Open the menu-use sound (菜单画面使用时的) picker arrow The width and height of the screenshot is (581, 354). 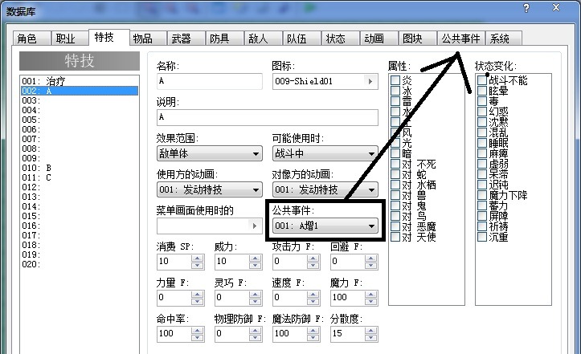255,226
